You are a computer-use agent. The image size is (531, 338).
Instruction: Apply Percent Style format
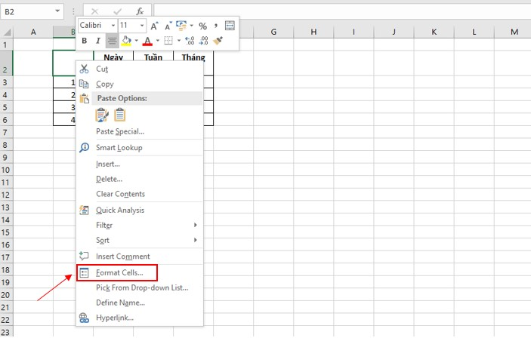(x=203, y=26)
